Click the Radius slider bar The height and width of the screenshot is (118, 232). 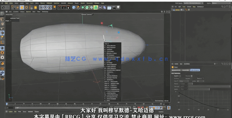(209, 84)
